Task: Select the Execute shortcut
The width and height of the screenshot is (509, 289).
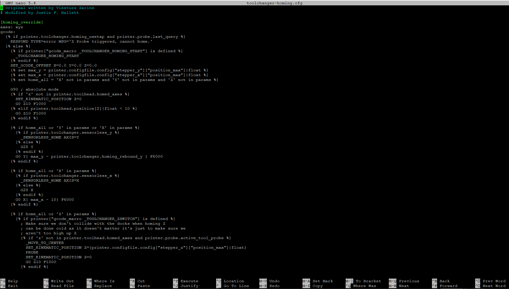Action: pos(189,281)
